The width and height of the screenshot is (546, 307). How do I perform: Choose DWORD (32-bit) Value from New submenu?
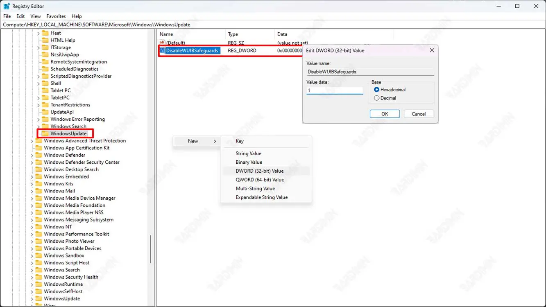pos(266,171)
